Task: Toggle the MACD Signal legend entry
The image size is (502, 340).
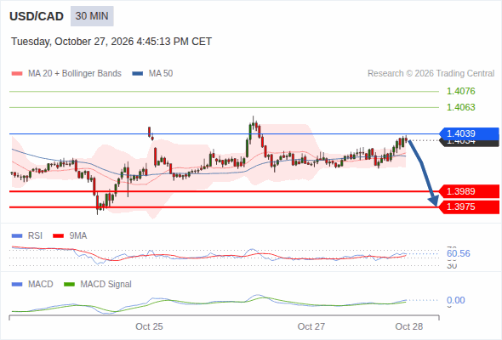Action: 98,285
